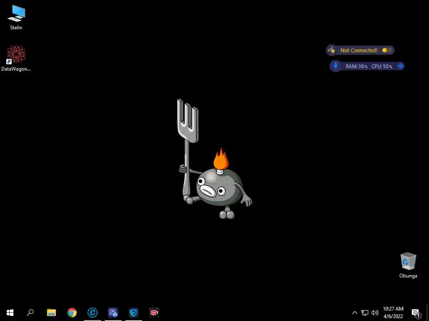Open taskbar search magnifier
The image size is (429, 321).
tap(30, 313)
